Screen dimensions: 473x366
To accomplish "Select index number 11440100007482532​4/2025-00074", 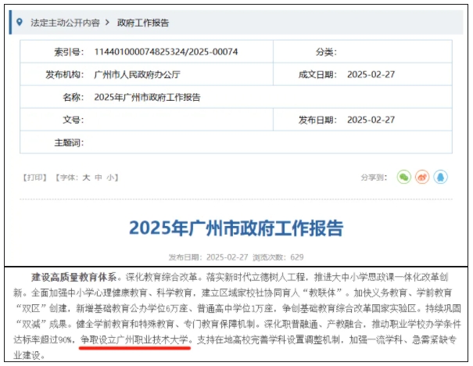I will point(166,52).
